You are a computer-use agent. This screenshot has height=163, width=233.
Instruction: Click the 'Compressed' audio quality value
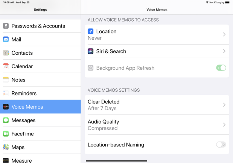[103, 128]
